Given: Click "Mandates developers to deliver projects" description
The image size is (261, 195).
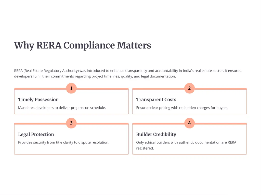Looking at the screenshot, I should tap(62, 108).
